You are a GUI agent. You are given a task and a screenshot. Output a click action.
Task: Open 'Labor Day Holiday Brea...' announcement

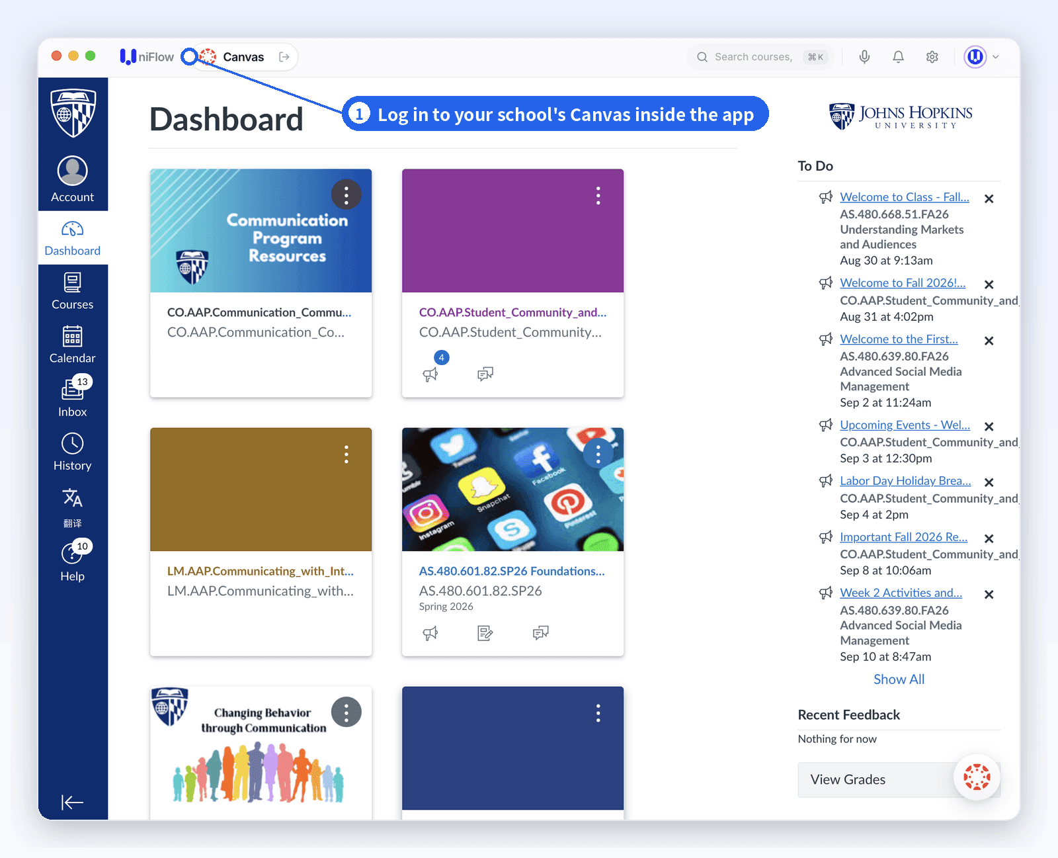[905, 481]
